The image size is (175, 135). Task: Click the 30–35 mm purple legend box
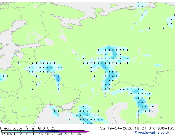(x=62, y=131)
